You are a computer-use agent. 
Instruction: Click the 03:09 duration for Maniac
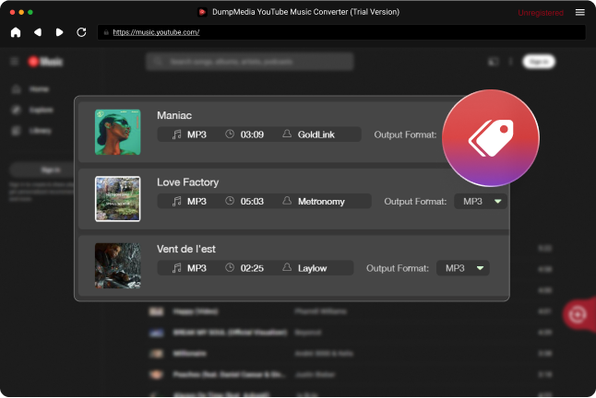click(x=252, y=135)
